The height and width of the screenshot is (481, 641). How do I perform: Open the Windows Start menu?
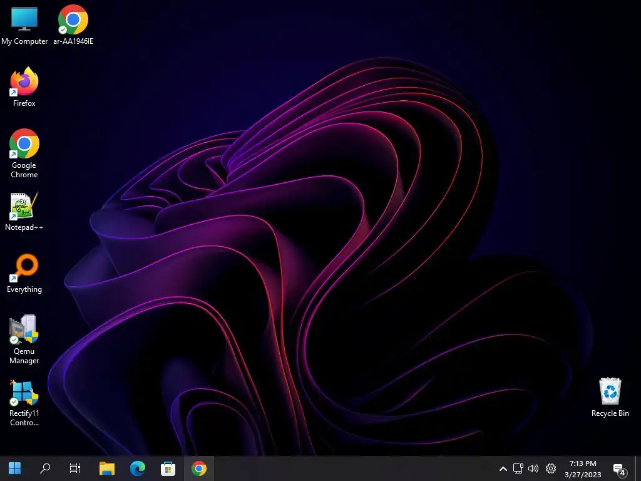pyautogui.click(x=15, y=468)
